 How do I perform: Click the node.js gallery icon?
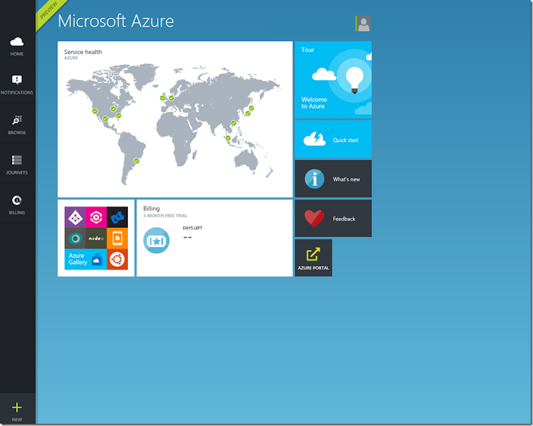click(96, 238)
